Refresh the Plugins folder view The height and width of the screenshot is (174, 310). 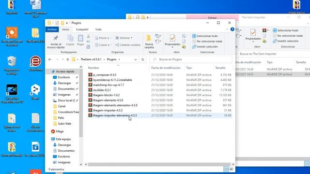coord(143,59)
